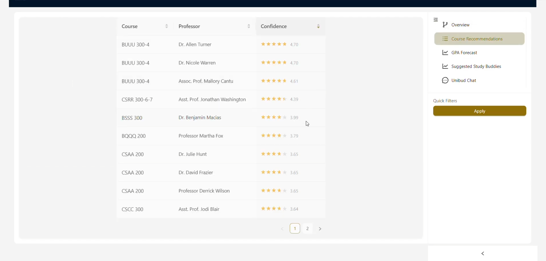The height and width of the screenshot is (261, 546).
Task: Click the 4.61 confidence value
Action: tap(294, 81)
